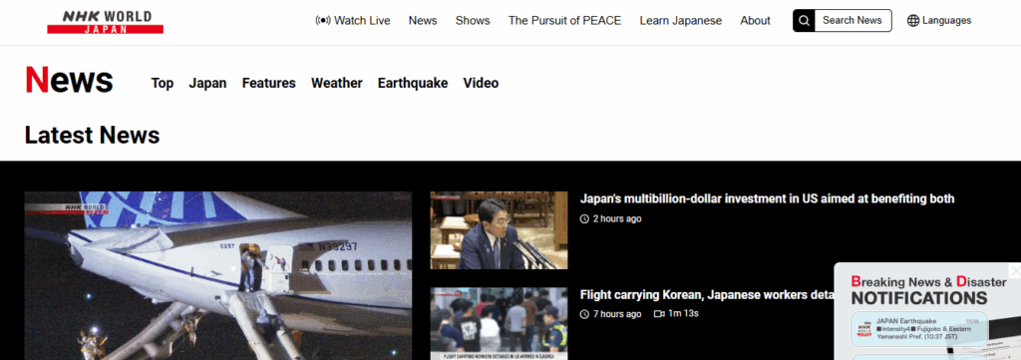Switch to the Japan news tab
Viewport: 1021px width, 360px height.
pyautogui.click(x=207, y=83)
